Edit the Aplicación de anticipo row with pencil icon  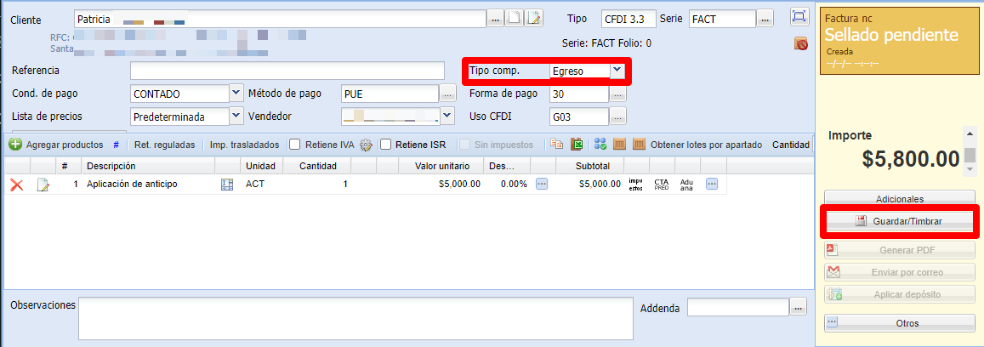[x=43, y=185]
